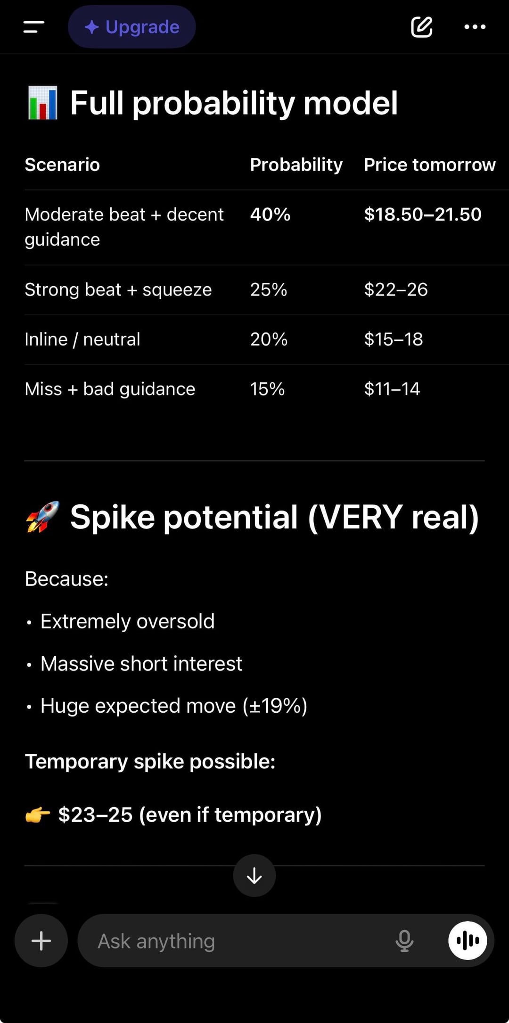Tap the pointing hand emoji
The height and width of the screenshot is (1023, 509).
point(38,815)
